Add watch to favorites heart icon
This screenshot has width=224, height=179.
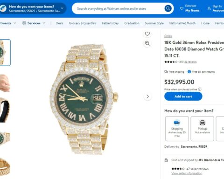(147, 34)
